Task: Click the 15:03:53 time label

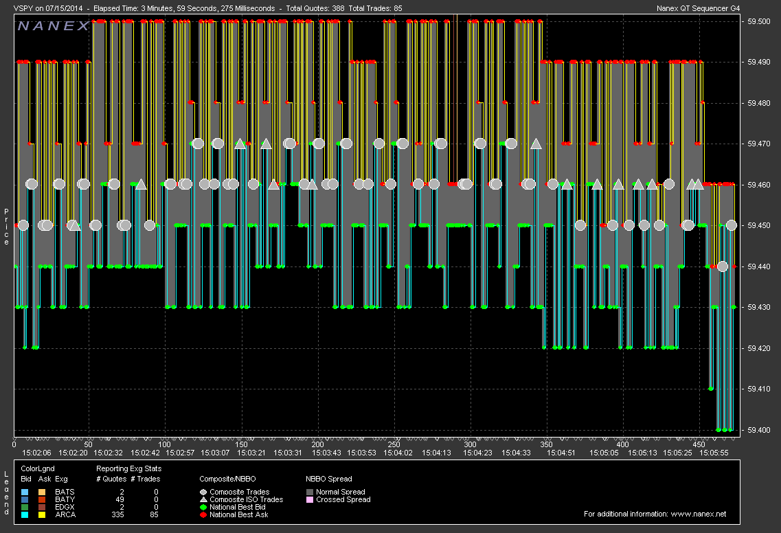Action: [361, 453]
